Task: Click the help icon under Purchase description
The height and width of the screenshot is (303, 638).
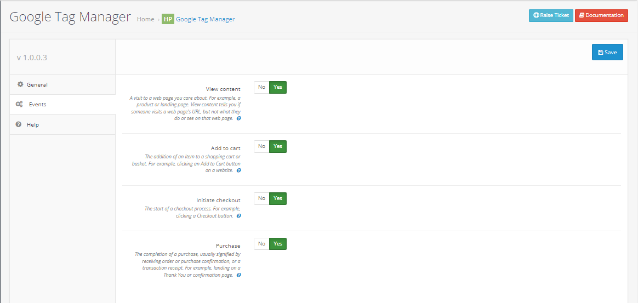Action: pos(239,275)
